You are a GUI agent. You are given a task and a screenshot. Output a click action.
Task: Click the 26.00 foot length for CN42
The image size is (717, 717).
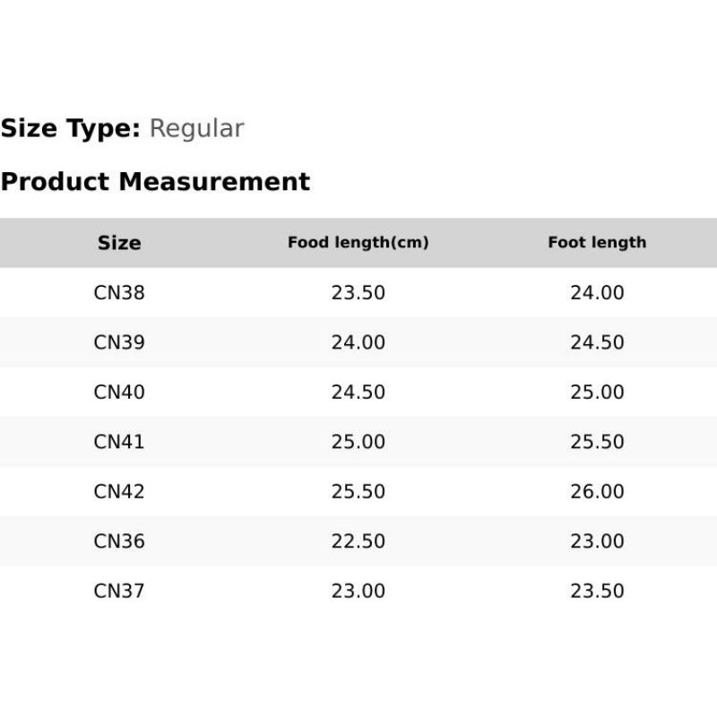point(597,492)
